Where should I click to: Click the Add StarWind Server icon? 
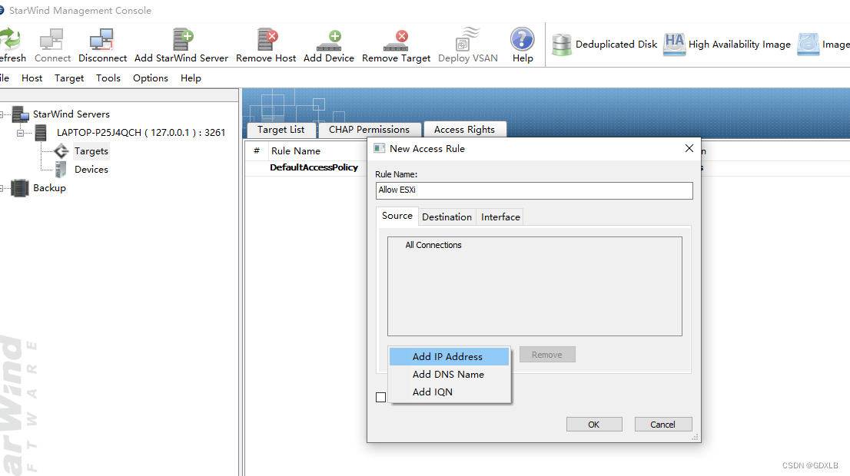[x=183, y=39]
